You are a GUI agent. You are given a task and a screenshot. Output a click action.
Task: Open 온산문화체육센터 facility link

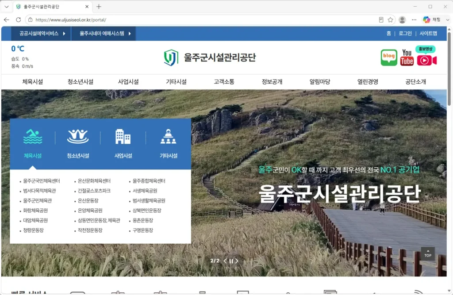[x=94, y=181]
